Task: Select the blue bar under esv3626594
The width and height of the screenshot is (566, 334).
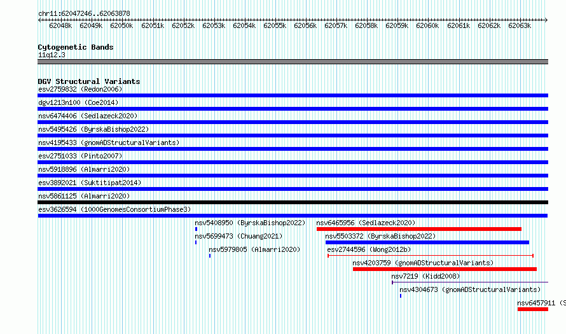Action: 293,216
